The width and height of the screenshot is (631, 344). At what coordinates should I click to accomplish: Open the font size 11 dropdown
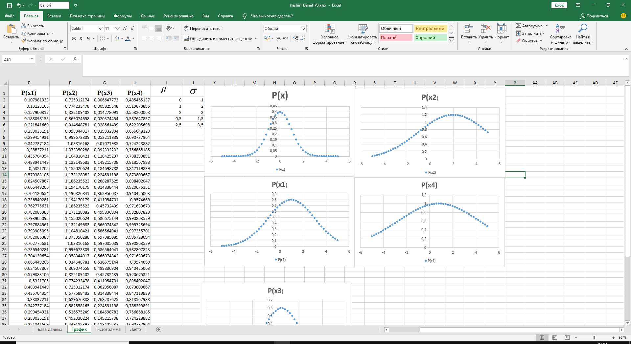point(117,29)
